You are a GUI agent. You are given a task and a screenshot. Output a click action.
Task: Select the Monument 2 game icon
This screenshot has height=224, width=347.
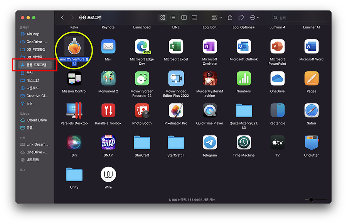pos(108,79)
